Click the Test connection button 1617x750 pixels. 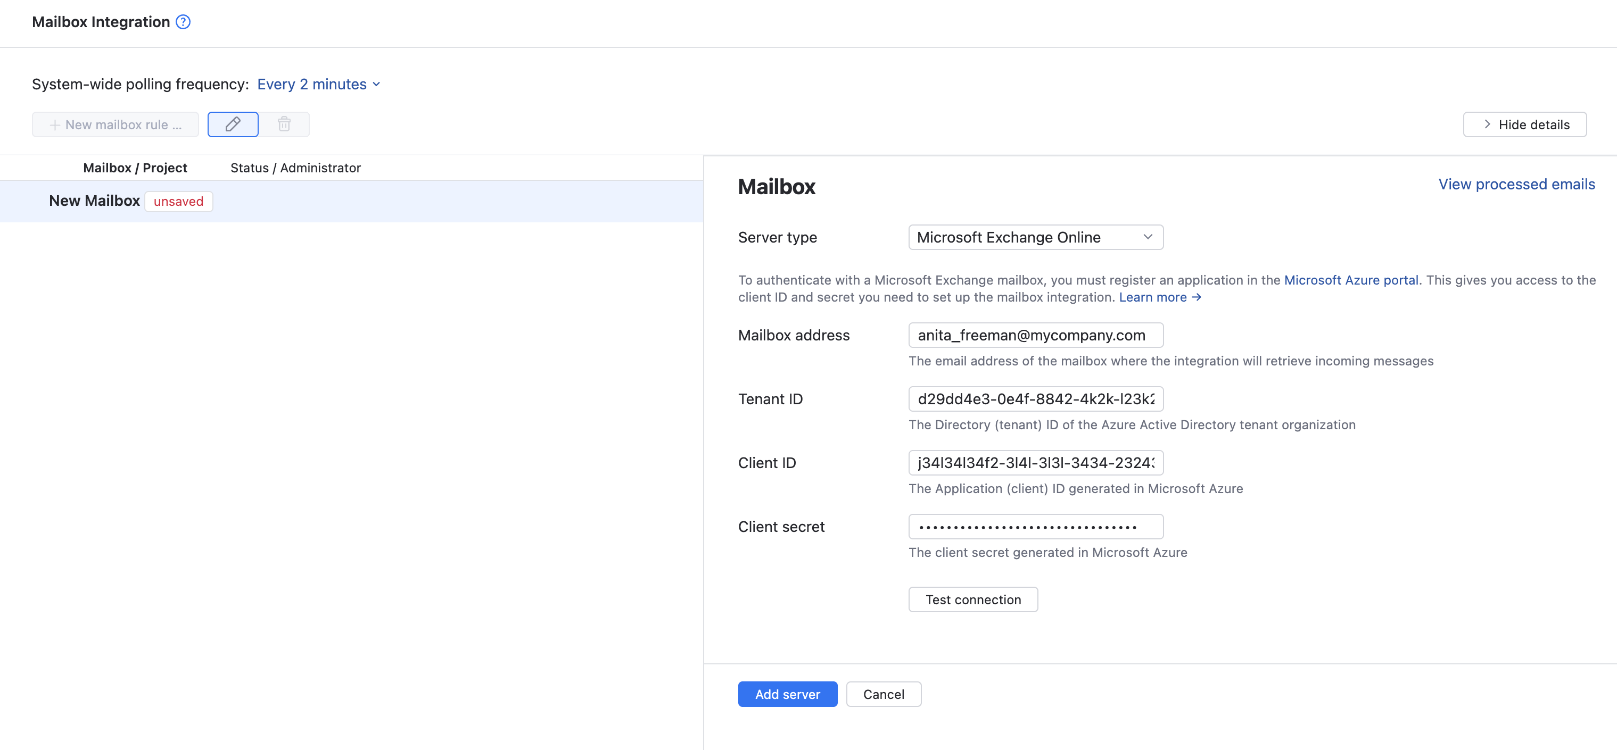(x=973, y=599)
